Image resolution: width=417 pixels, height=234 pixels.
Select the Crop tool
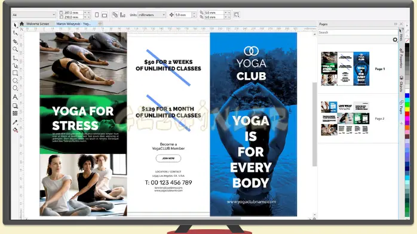tap(15, 41)
